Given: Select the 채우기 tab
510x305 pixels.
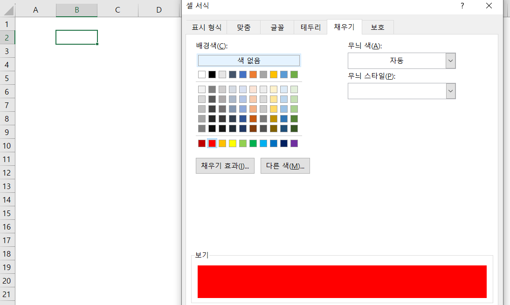Looking at the screenshot, I should coord(344,27).
